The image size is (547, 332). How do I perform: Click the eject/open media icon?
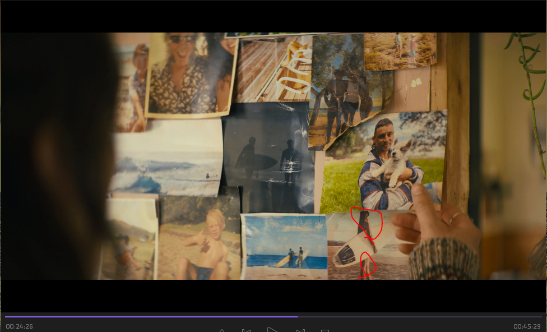(x=222, y=330)
